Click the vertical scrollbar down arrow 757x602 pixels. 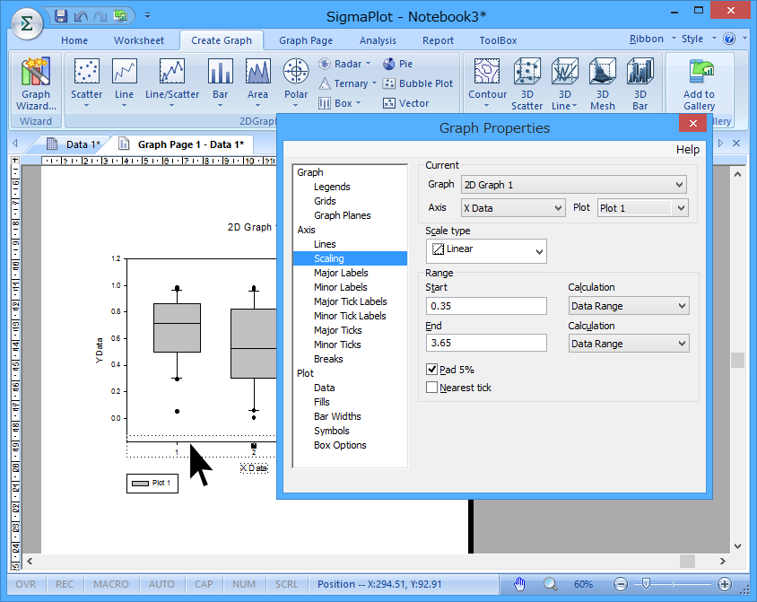[x=737, y=546]
